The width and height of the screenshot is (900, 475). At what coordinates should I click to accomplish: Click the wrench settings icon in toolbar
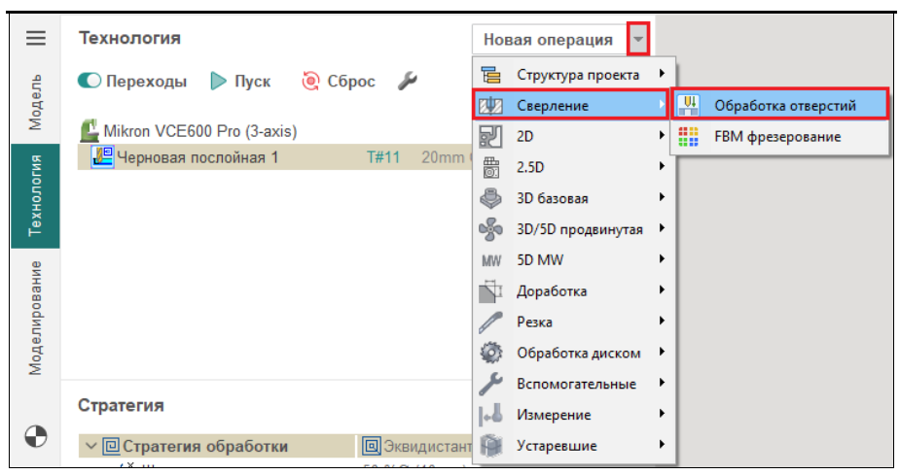[408, 82]
